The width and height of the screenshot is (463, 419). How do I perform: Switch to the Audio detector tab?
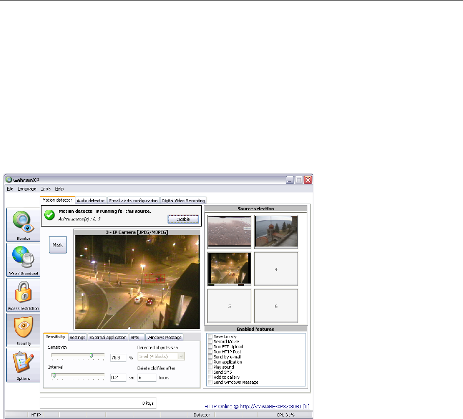coord(90,201)
